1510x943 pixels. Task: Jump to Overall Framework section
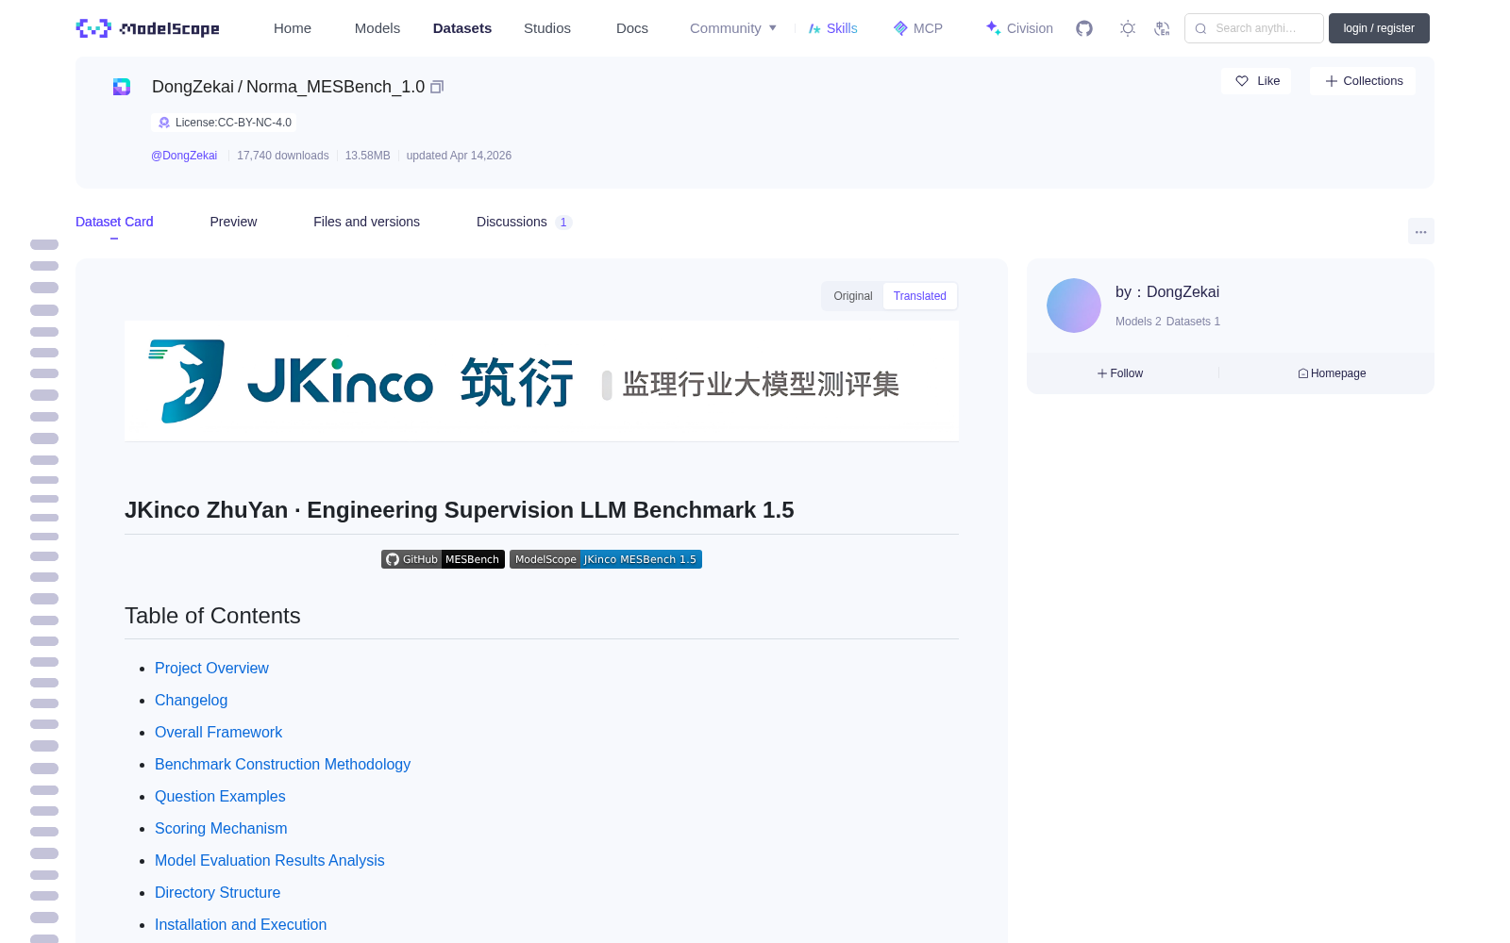pyautogui.click(x=218, y=732)
